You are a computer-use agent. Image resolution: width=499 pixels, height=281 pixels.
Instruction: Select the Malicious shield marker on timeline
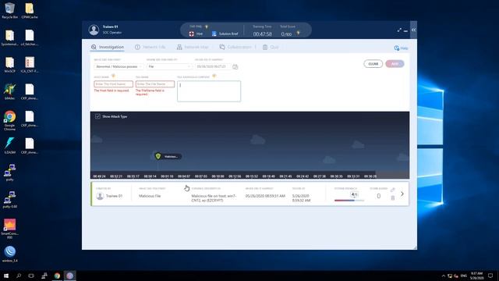coord(158,156)
